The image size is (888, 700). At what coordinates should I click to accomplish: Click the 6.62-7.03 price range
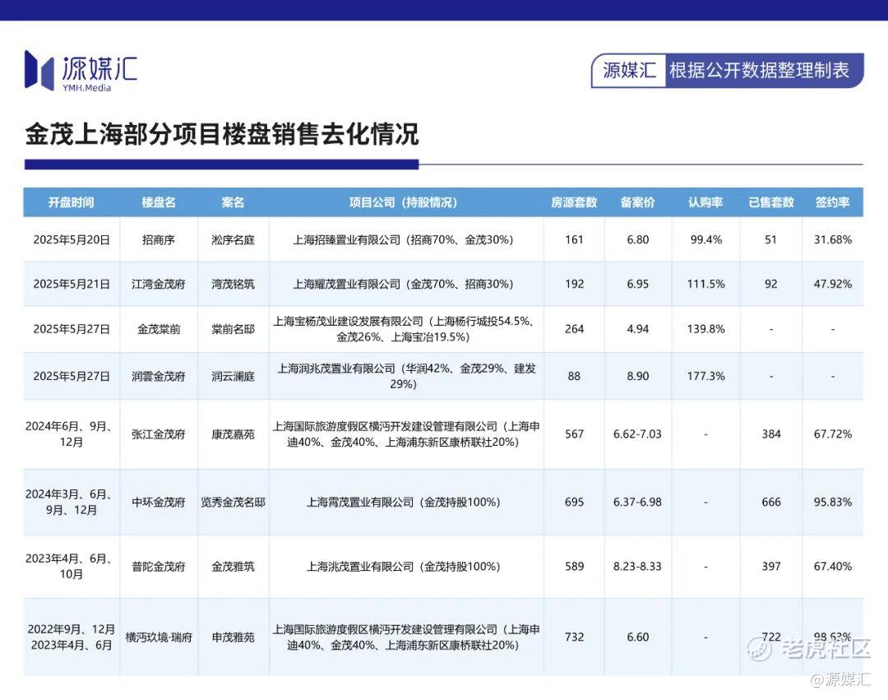point(638,433)
